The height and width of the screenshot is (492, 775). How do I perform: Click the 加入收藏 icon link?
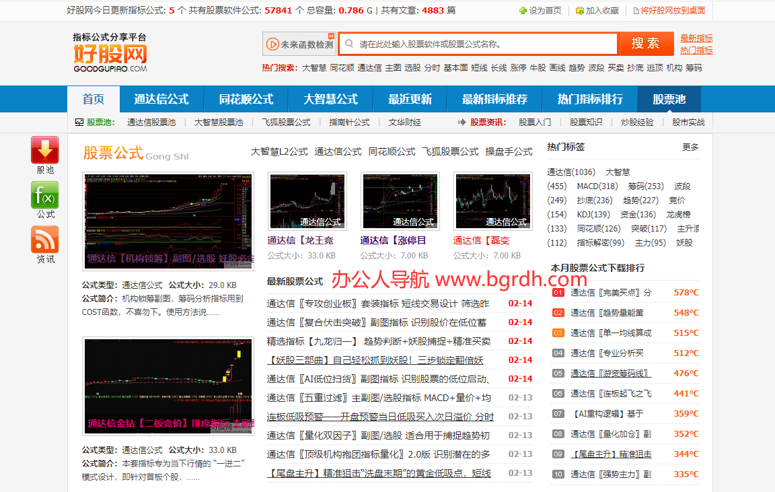[597, 10]
